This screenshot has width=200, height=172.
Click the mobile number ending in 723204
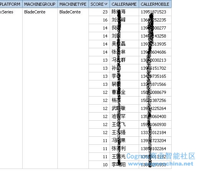click(153, 141)
